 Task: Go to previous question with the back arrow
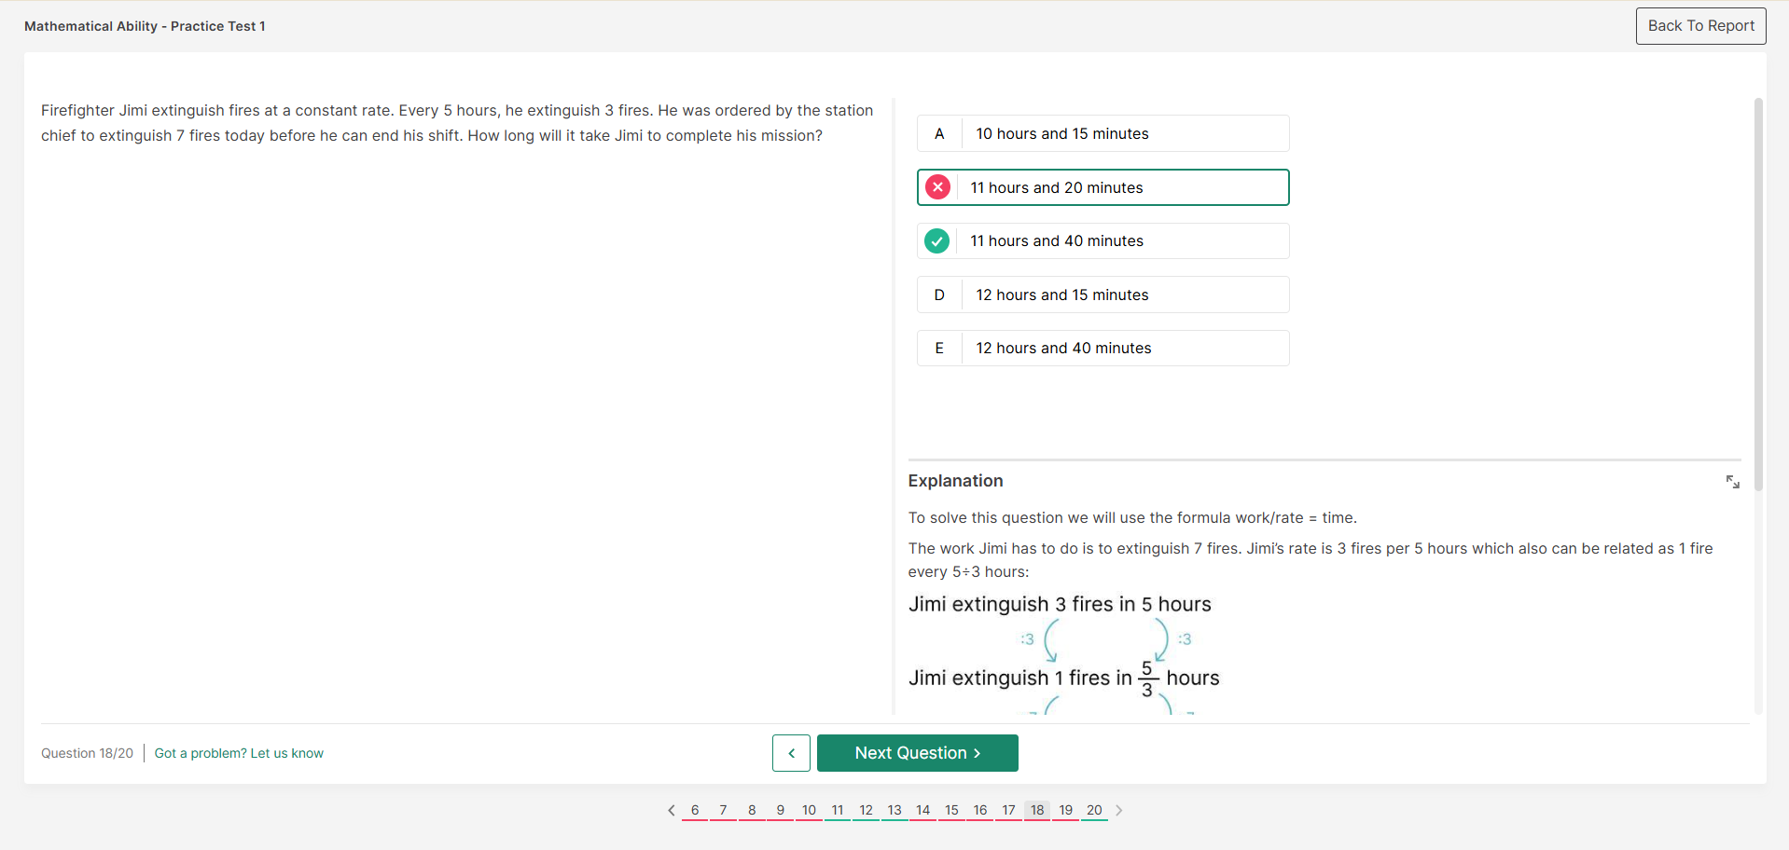791,753
